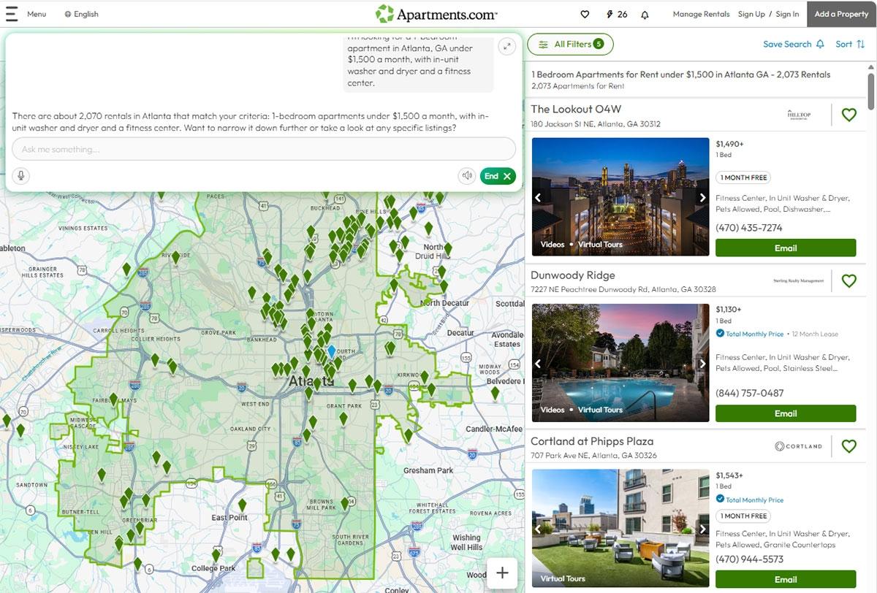
Task: Toggle the chat speaker audio icon
Action: [467, 176]
